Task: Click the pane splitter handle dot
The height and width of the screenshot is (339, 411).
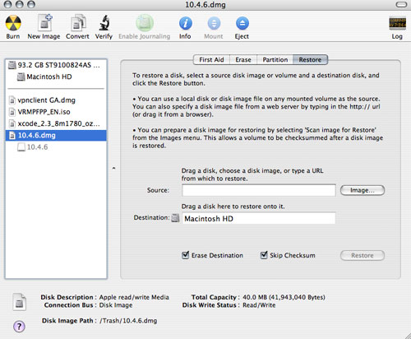Action: [113, 168]
